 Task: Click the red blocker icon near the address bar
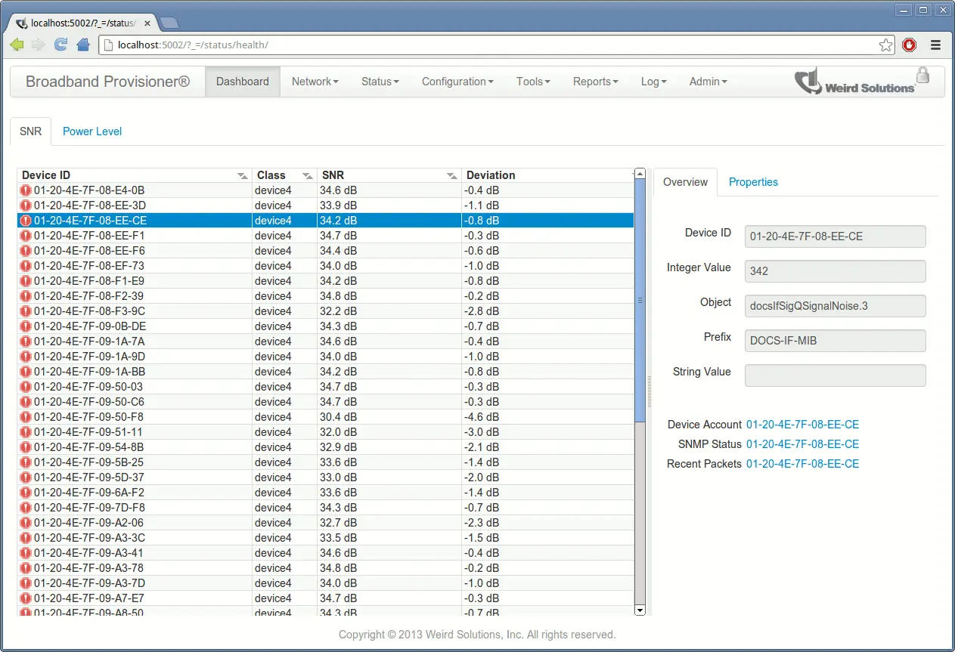pyautogui.click(x=909, y=45)
